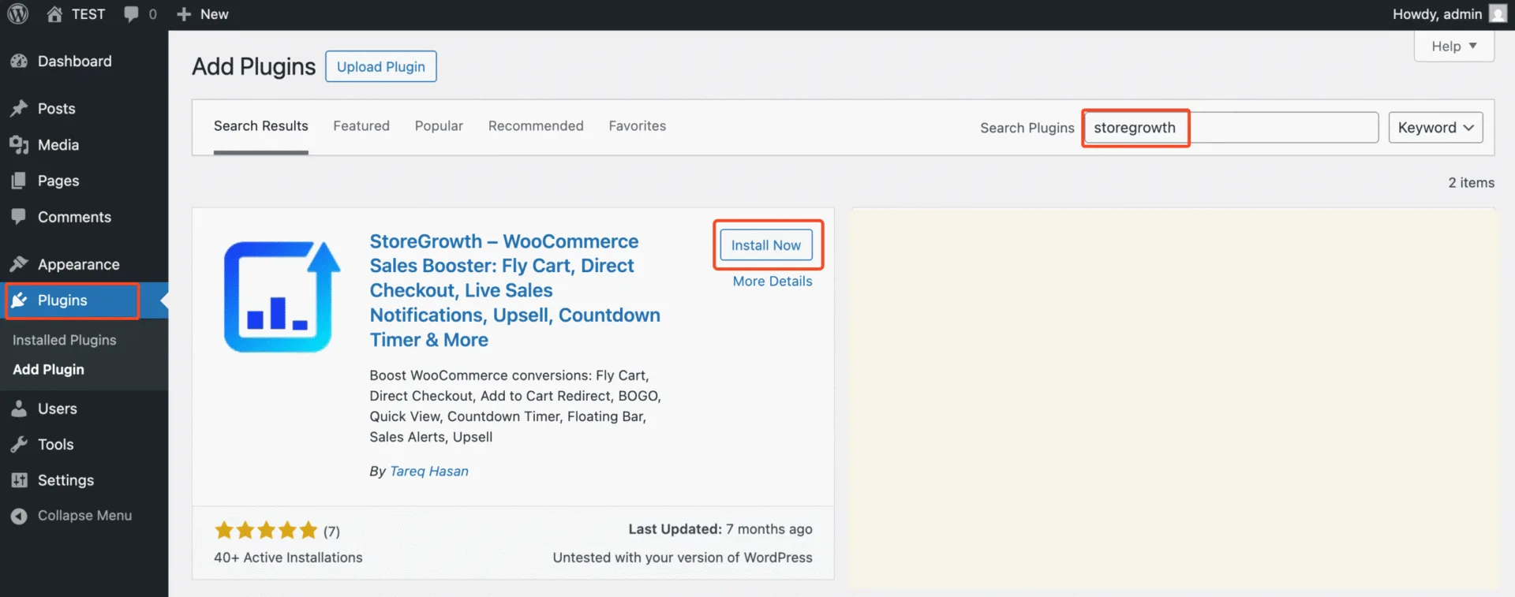
Task: Click Howdy, admin account link
Action: point(1437,14)
